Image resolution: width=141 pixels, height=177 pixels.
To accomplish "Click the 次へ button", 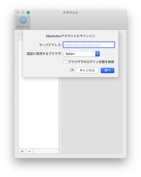I will (107, 71).
